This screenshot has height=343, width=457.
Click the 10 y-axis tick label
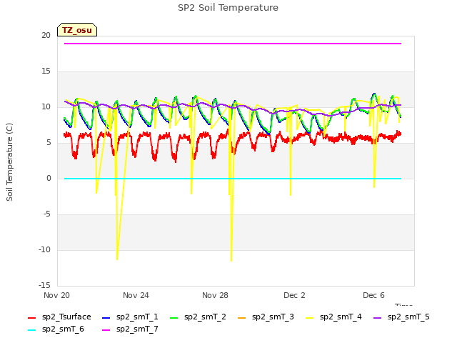pos(46,107)
